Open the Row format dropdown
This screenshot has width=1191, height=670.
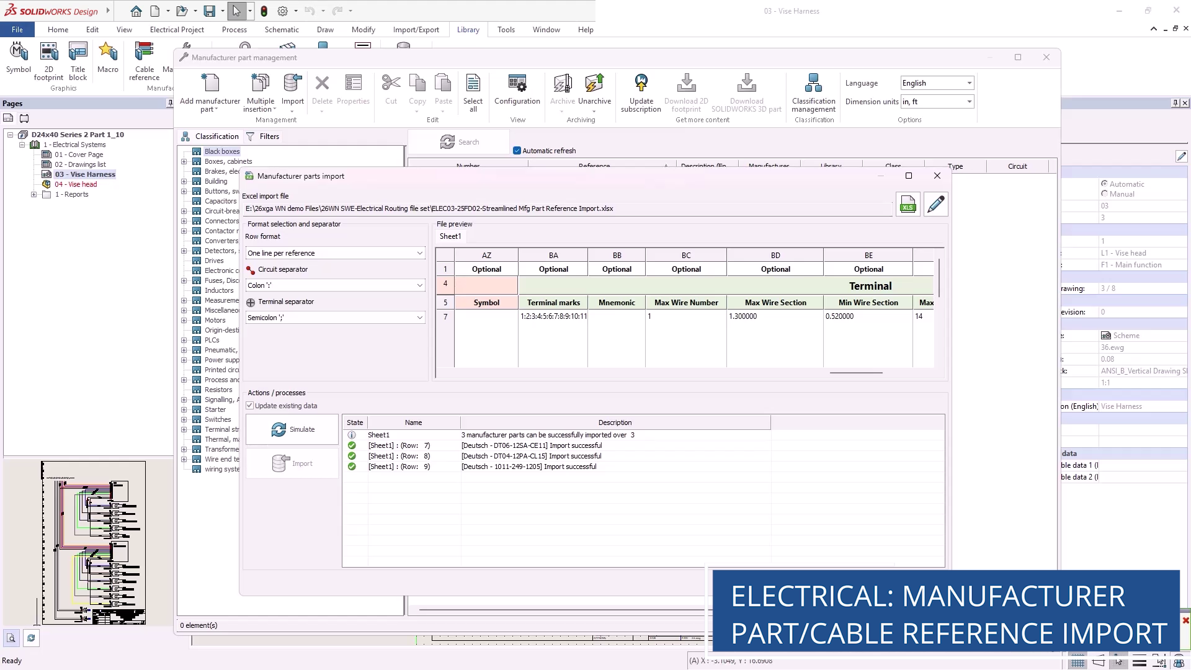click(335, 253)
